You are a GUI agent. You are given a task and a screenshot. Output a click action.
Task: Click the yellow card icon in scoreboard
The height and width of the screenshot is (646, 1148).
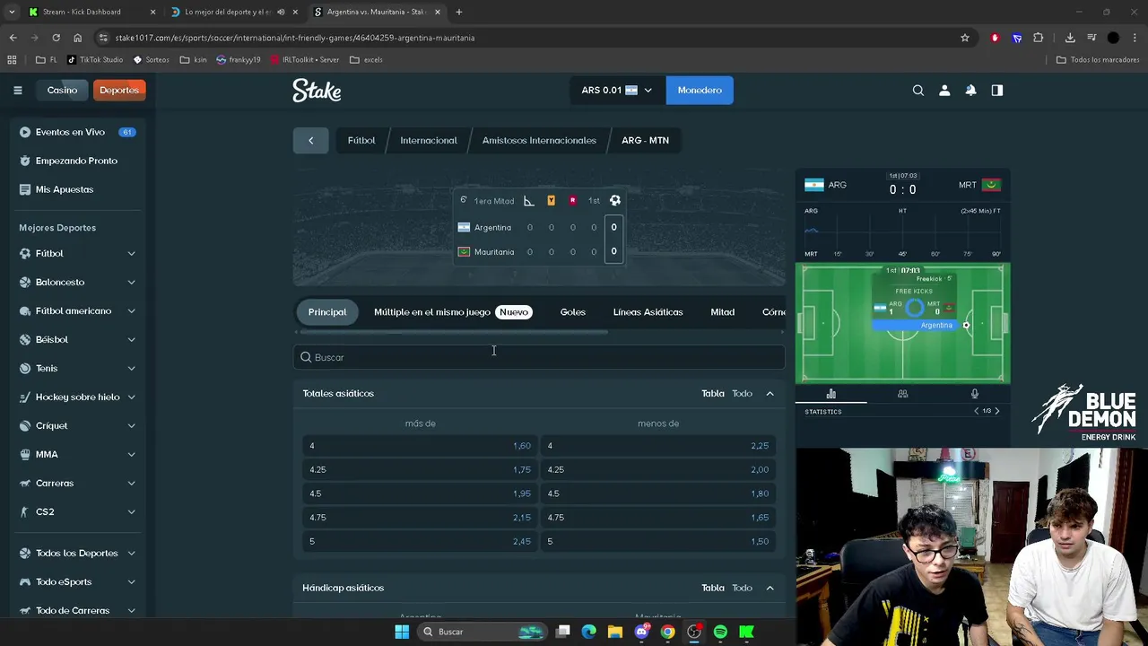point(551,200)
